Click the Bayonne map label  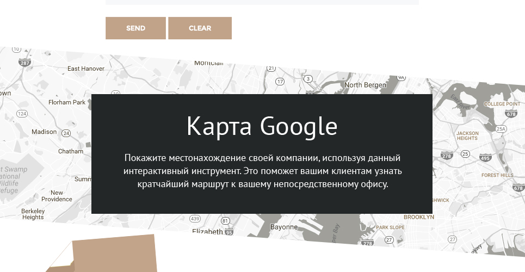(x=284, y=227)
